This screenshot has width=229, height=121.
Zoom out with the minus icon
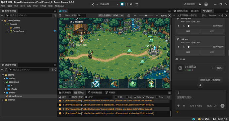[x=135, y=16]
